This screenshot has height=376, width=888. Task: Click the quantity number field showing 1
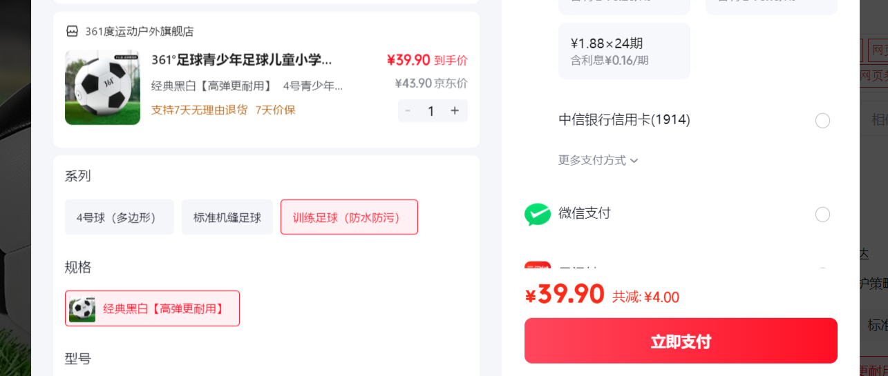pos(431,110)
